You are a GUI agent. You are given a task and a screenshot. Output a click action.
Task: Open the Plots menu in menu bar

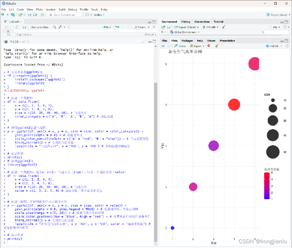click(x=39, y=9)
